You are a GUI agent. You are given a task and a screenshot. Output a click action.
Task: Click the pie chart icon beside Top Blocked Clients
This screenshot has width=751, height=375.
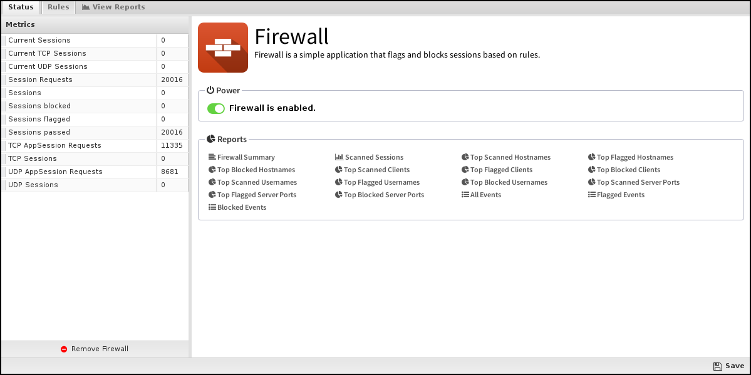tap(591, 170)
